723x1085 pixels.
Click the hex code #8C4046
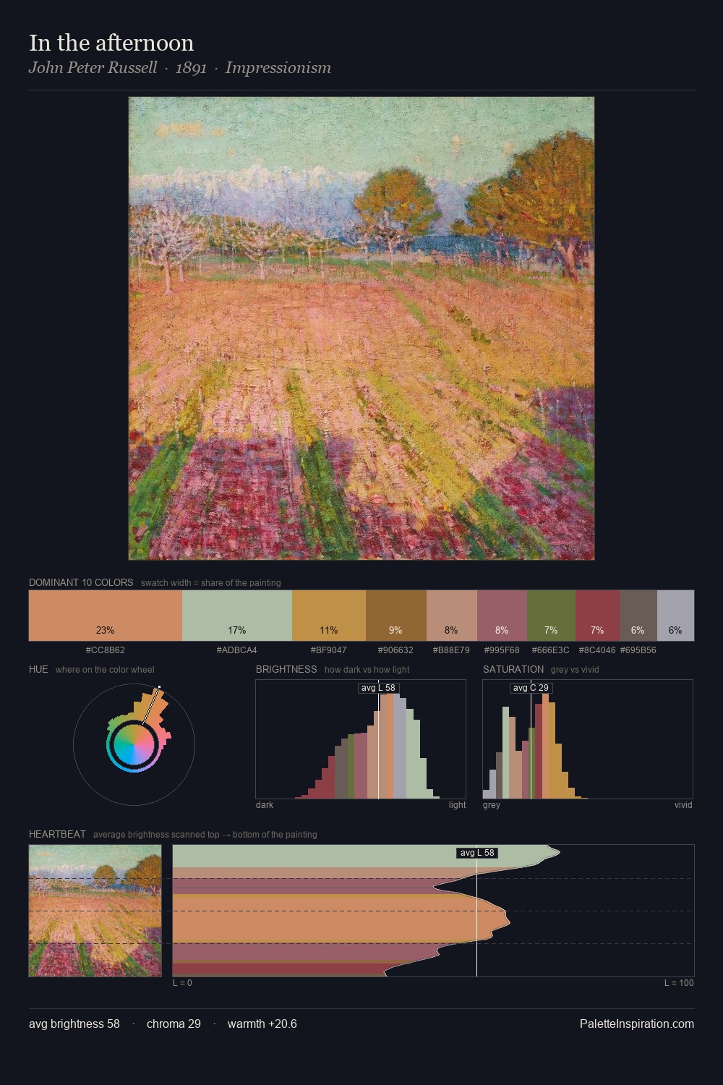(597, 650)
